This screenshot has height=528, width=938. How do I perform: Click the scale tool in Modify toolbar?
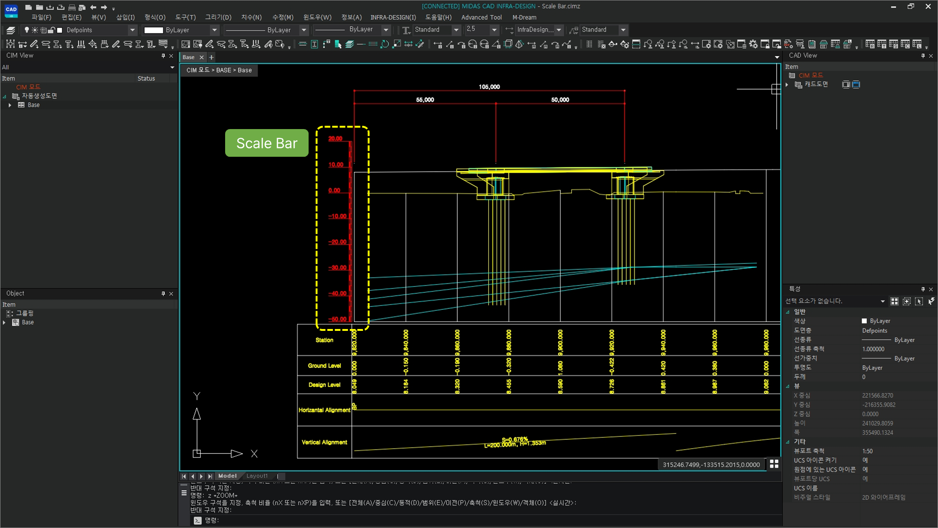pos(397,44)
